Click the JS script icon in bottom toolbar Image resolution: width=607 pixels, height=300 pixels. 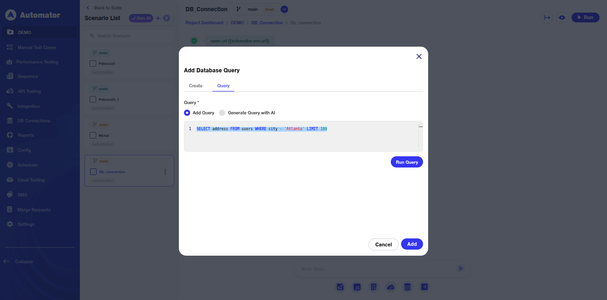pyautogui.click(x=357, y=287)
